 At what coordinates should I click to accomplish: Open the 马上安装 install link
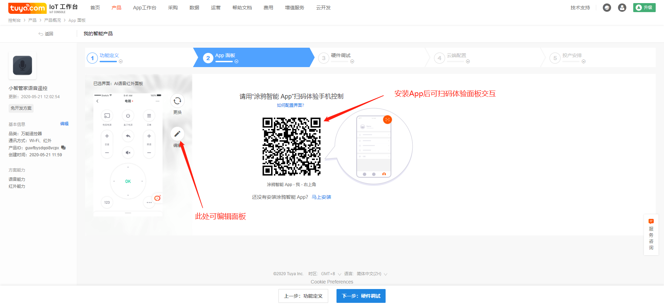tap(321, 197)
